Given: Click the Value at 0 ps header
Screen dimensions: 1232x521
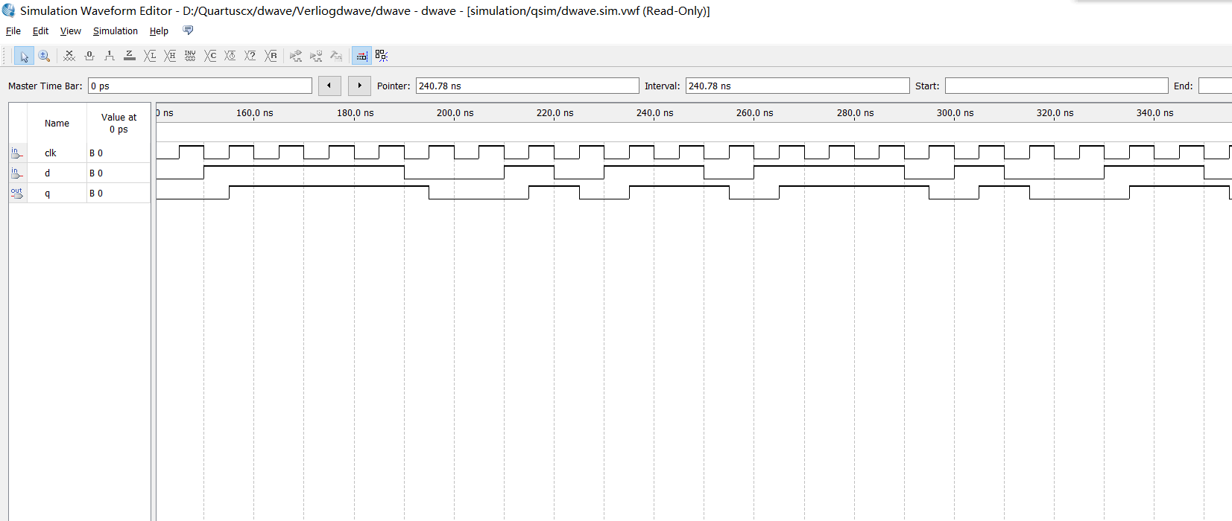Looking at the screenshot, I should click(x=119, y=124).
